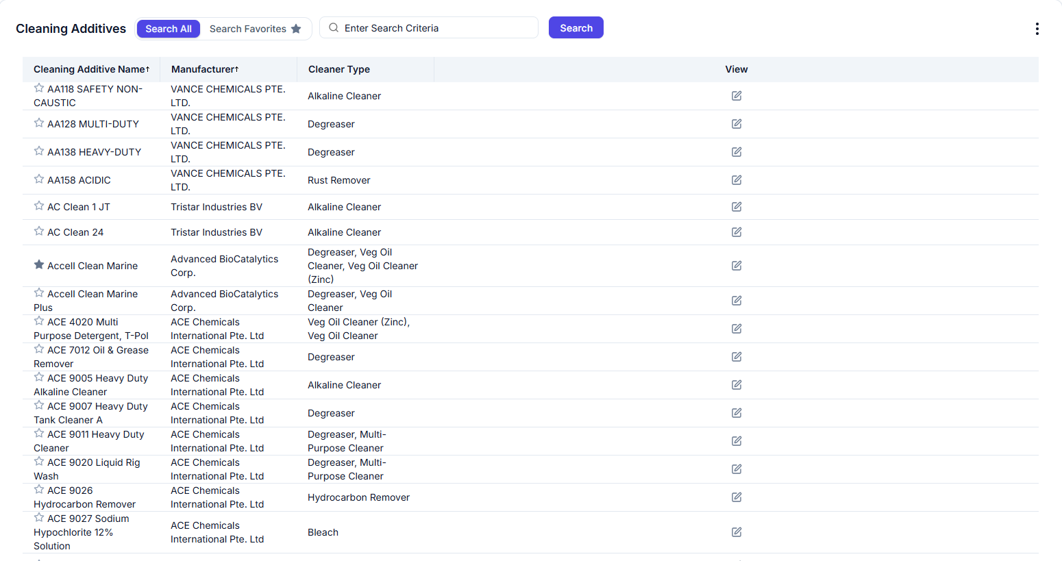Sort by Cleaning Additive Name column
Screen dimensions: 1062x561
pyautogui.click(x=91, y=69)
